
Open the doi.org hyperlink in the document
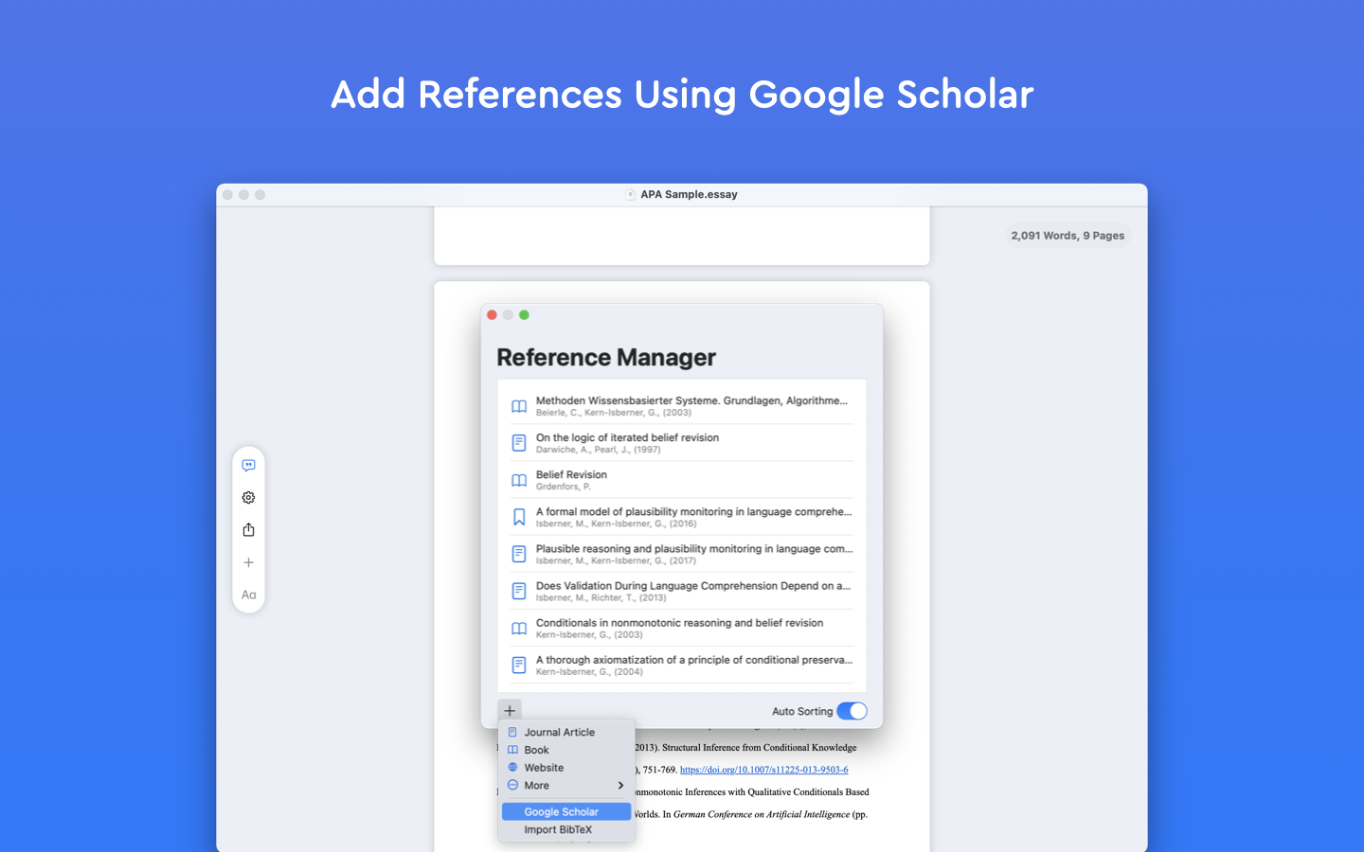(x=763, y=770)
